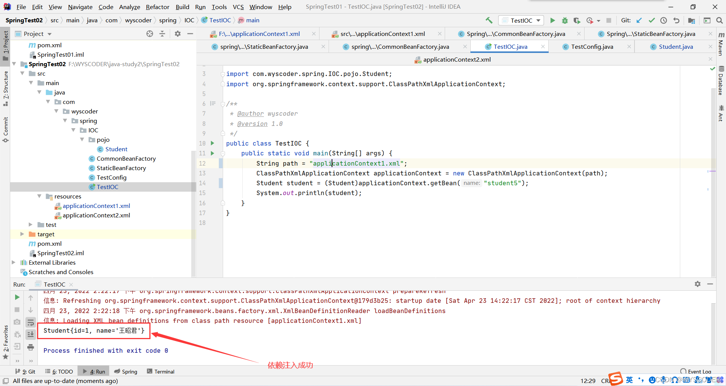Click Git rollback arrow icon

click(676, 20)
